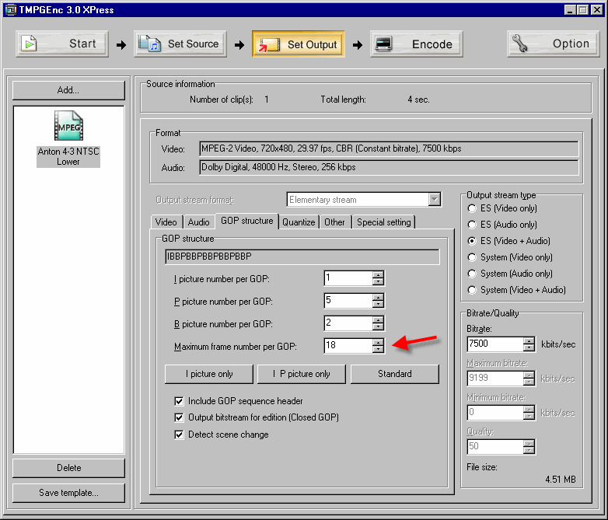Click the Bitrate 7500 spinner arrows
608x520 pixels.
pos(529,344)
